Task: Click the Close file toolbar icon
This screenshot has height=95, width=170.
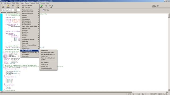Action: tap(18, 6)
